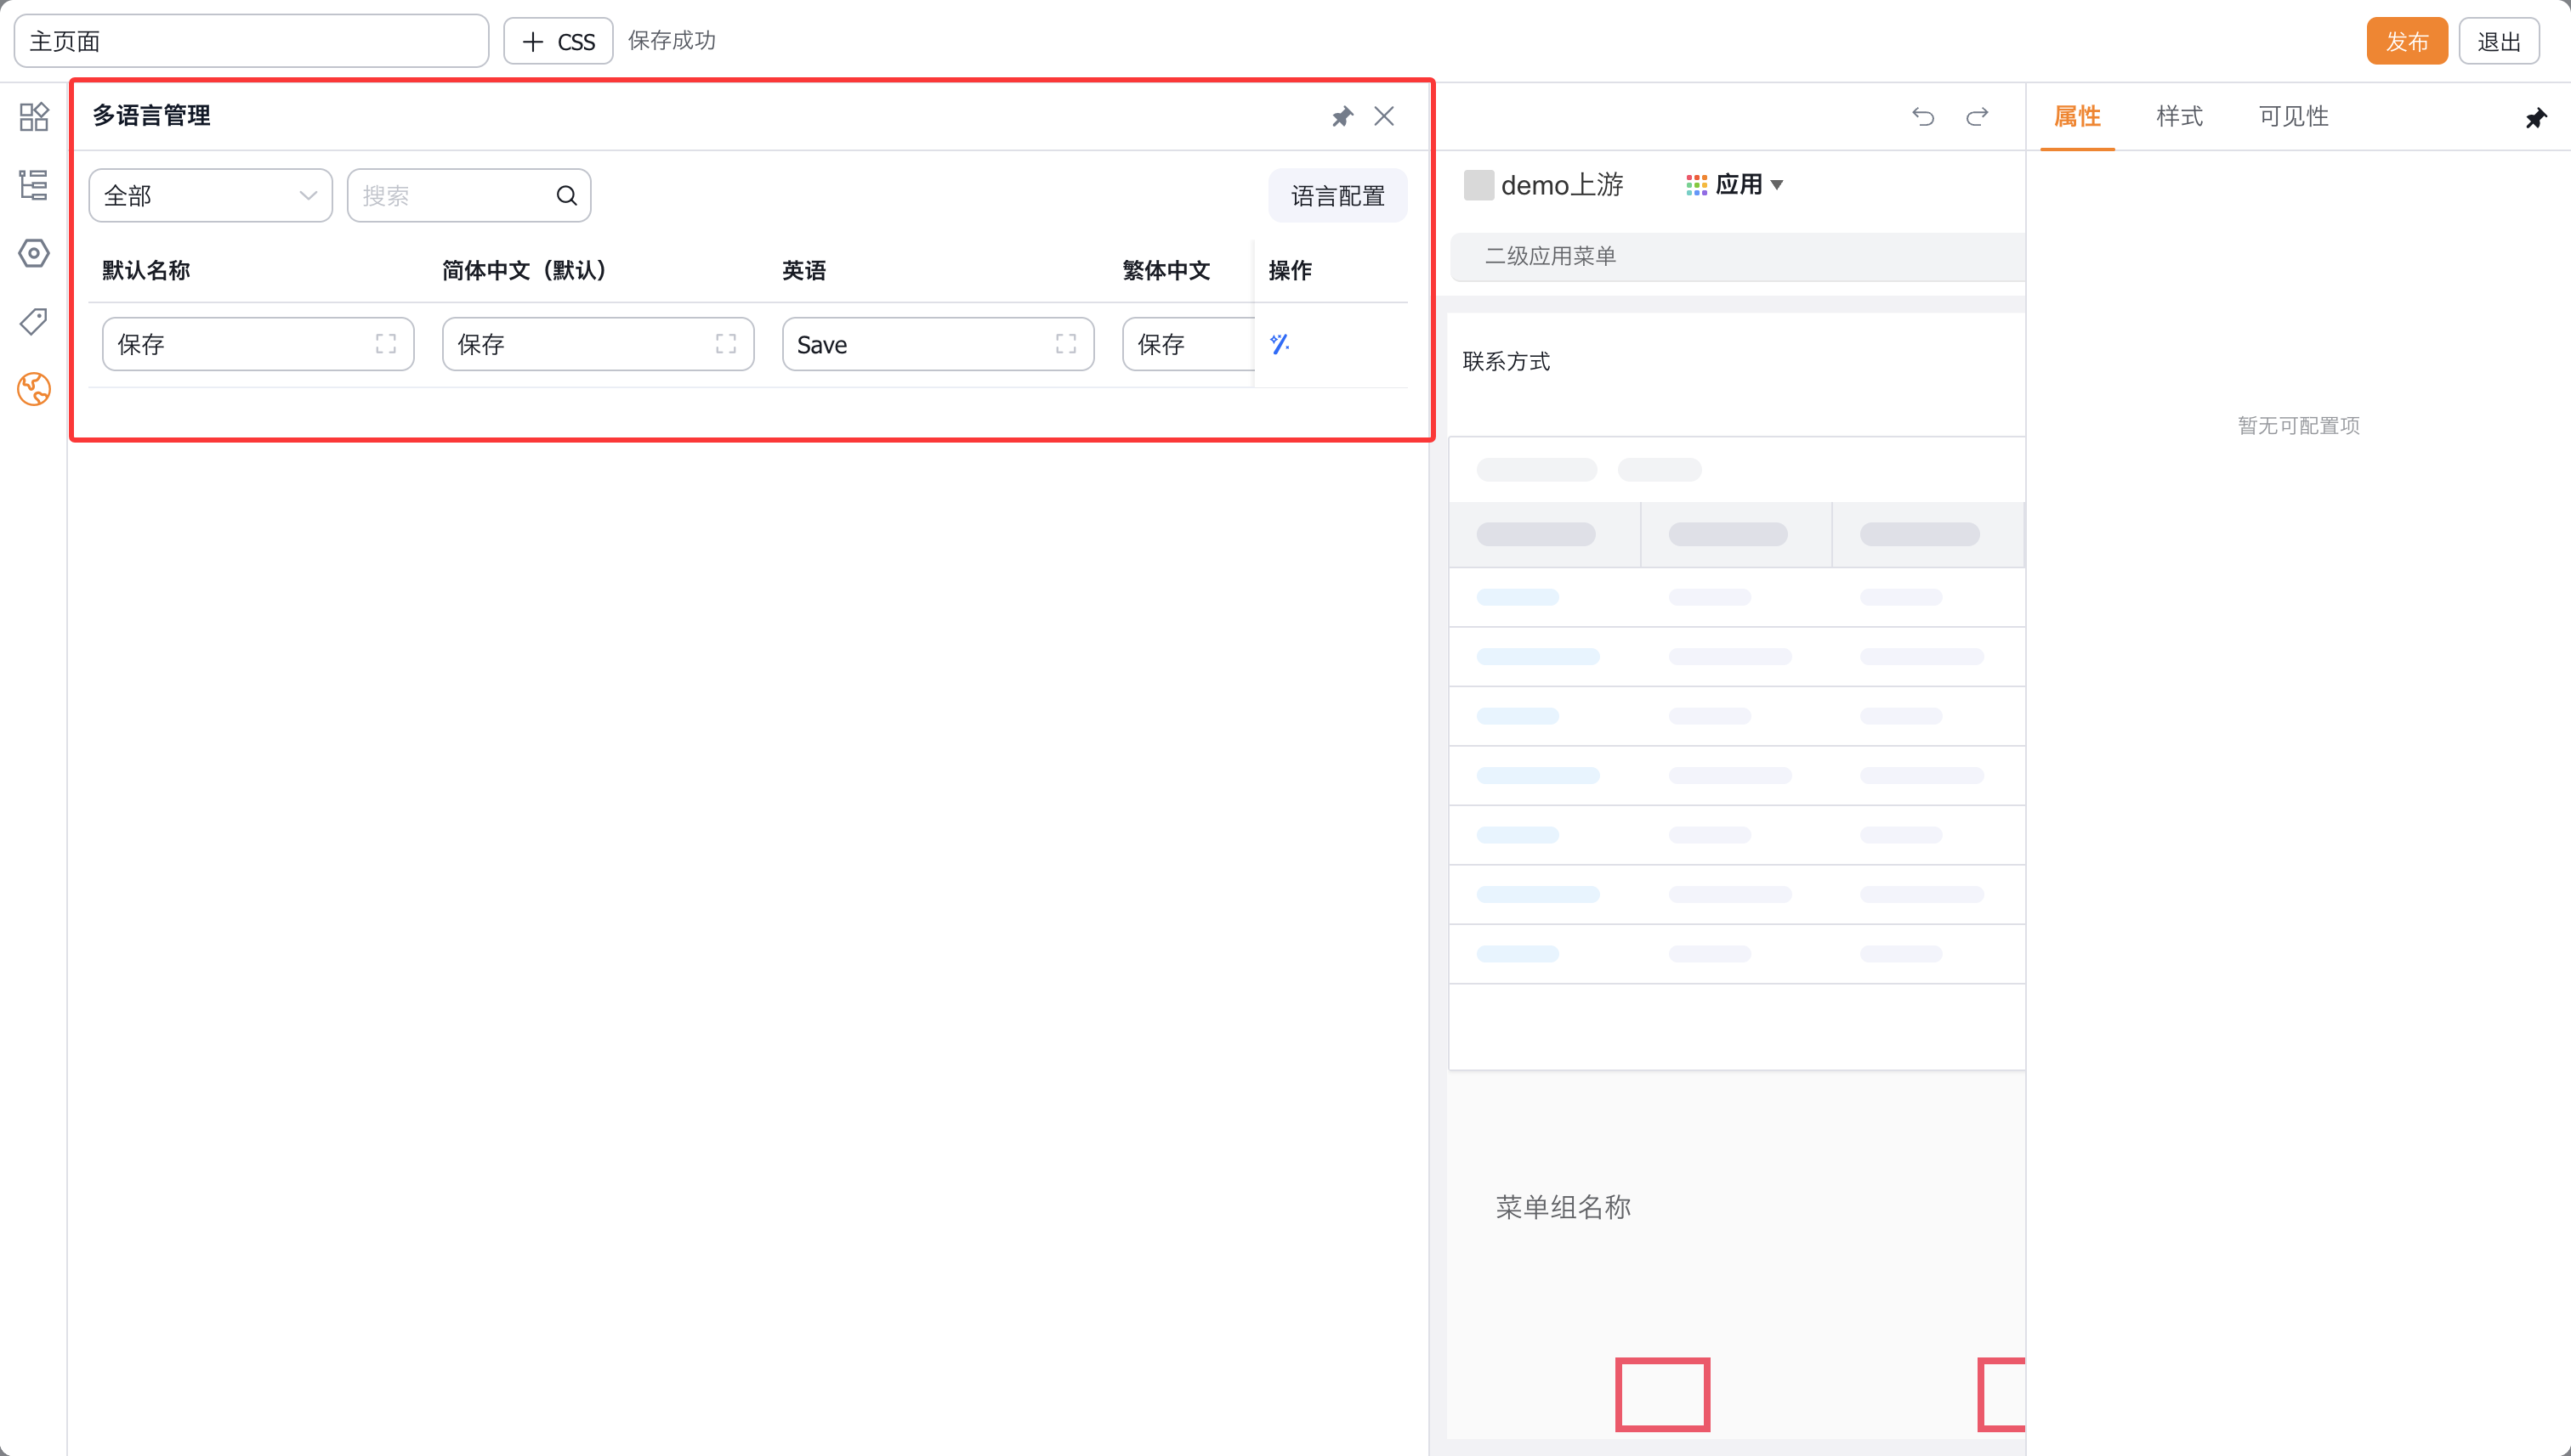Screen dimensions: 2571x1456
Task: Click the 语言配置 button
Action: tap(1337, 196)
